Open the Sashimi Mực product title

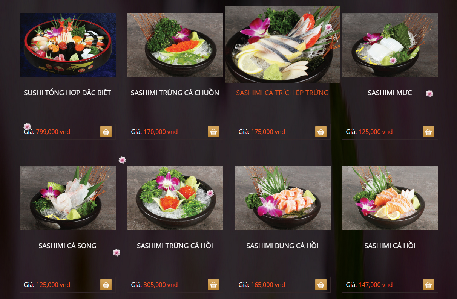pos(390,93)
